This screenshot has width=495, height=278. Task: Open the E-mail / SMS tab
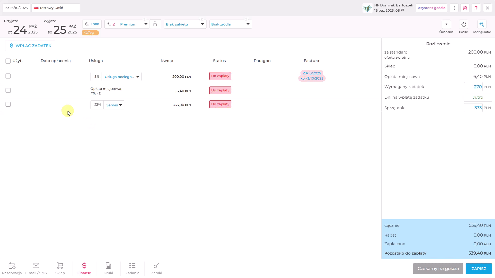pos(36,268)
